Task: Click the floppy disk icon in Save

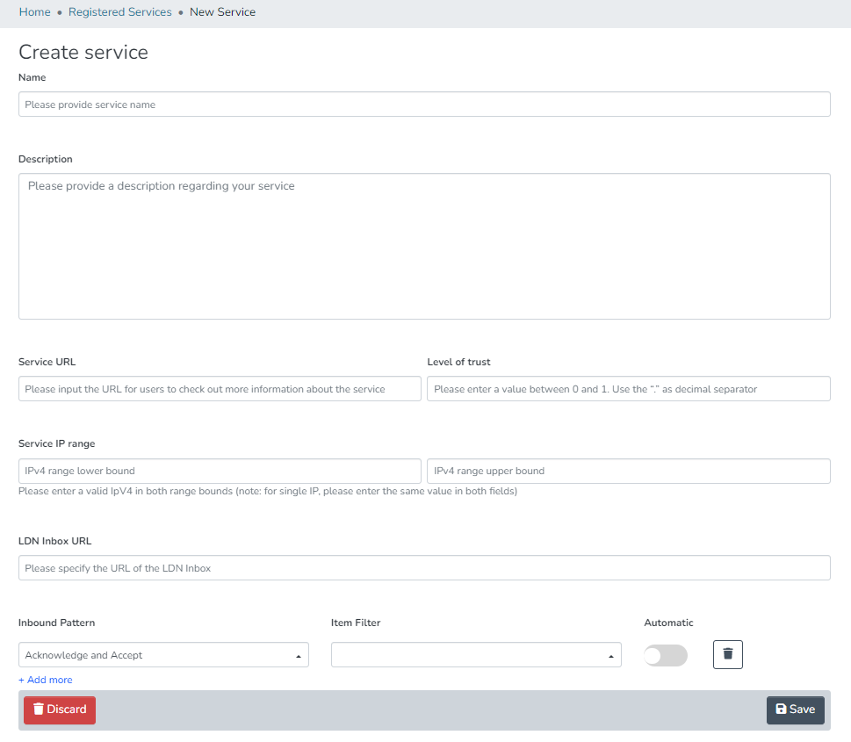Action: (781, 710)
